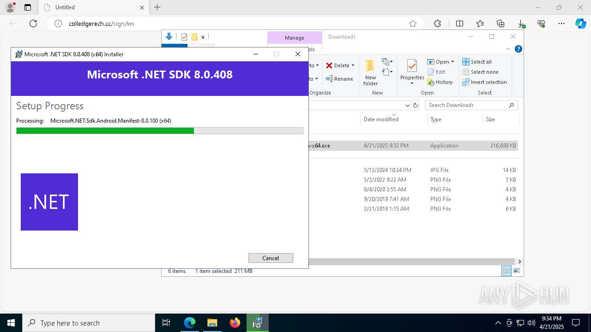Show hidden tray icons
Viewport: 591px width, 332px height.
[498, 323]
